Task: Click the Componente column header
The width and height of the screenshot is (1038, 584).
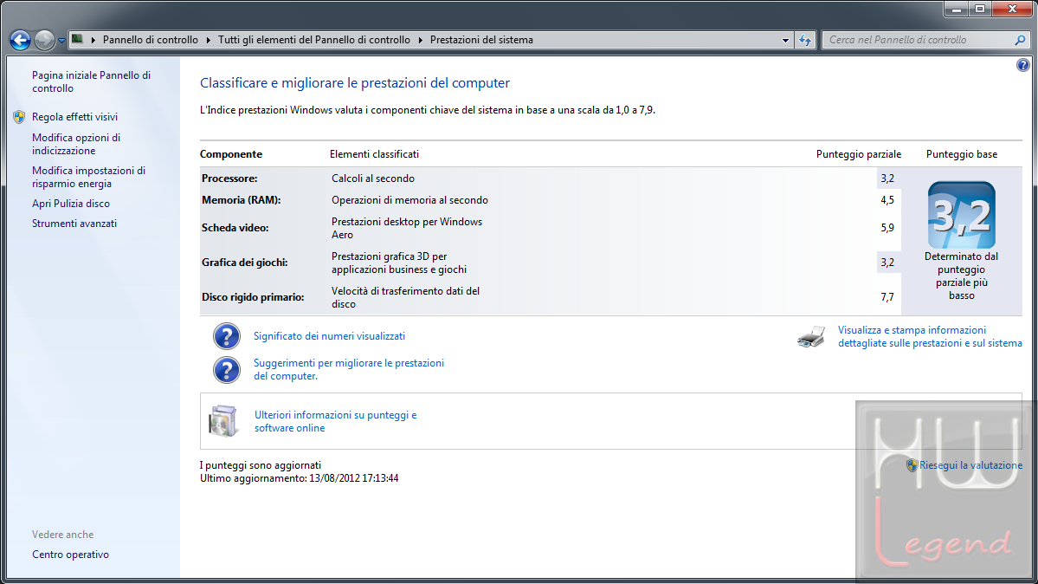Action: (231, 153)
